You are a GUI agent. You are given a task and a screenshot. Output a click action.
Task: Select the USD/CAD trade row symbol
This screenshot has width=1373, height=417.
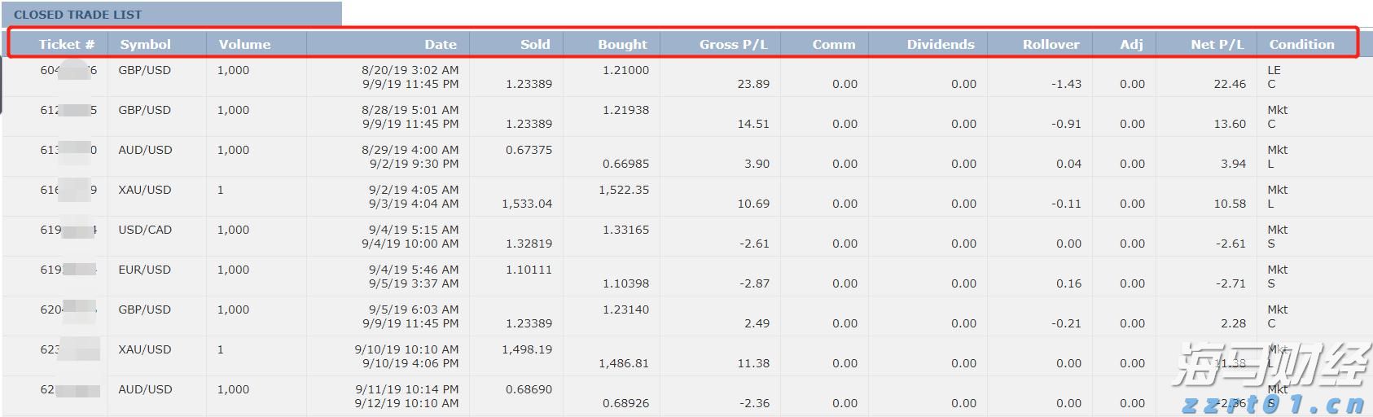145,230
